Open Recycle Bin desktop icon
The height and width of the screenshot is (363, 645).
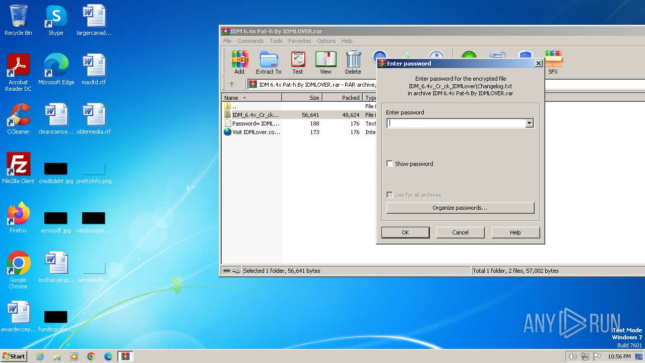pyautogui.click(x=18, y=20)
